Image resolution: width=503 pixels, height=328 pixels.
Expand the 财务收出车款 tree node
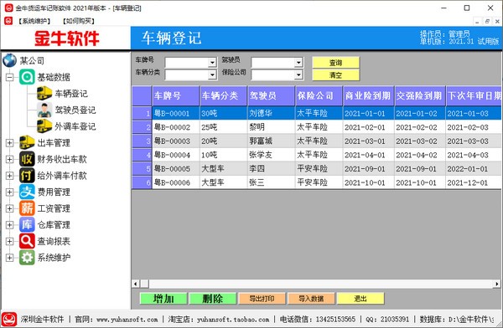tap(9, 159)
